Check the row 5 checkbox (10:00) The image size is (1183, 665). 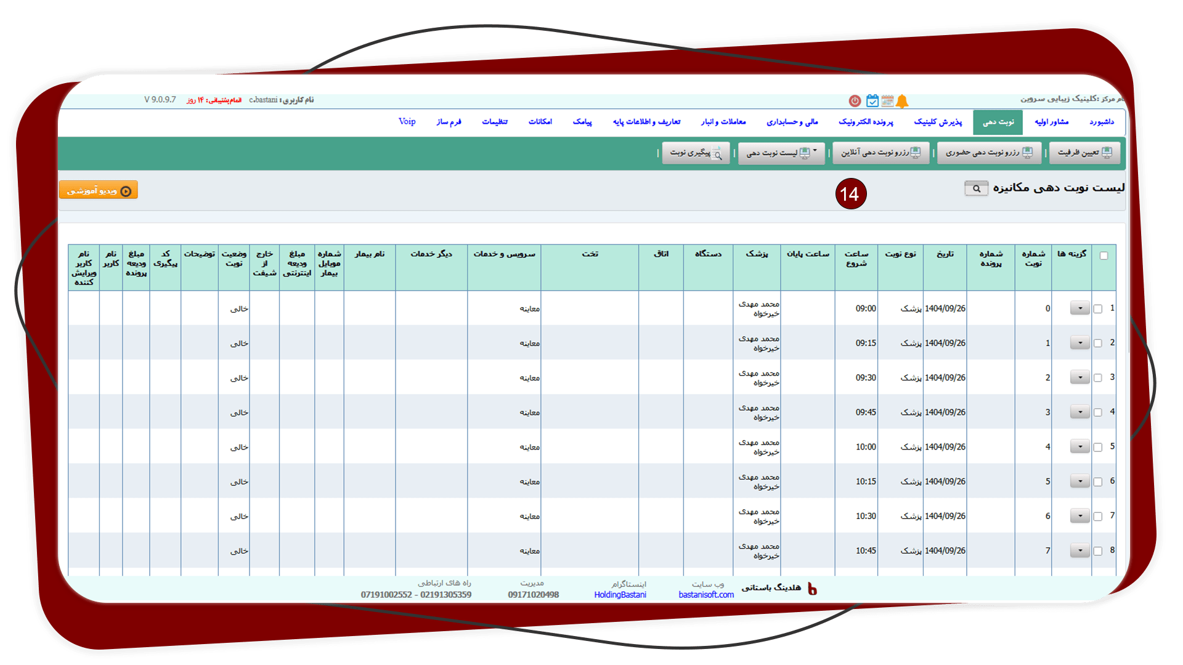tap(1097, 448)
